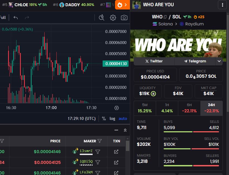This screenshot has height=175, width=229.
Task: Click price $0.00004125 in iQDi5Q row
Action: [47, 162]
